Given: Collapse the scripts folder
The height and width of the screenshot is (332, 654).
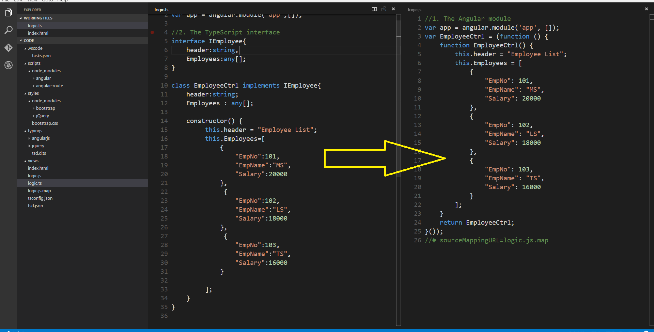Looking at the screenshot, I should click(x=26, y=63).
